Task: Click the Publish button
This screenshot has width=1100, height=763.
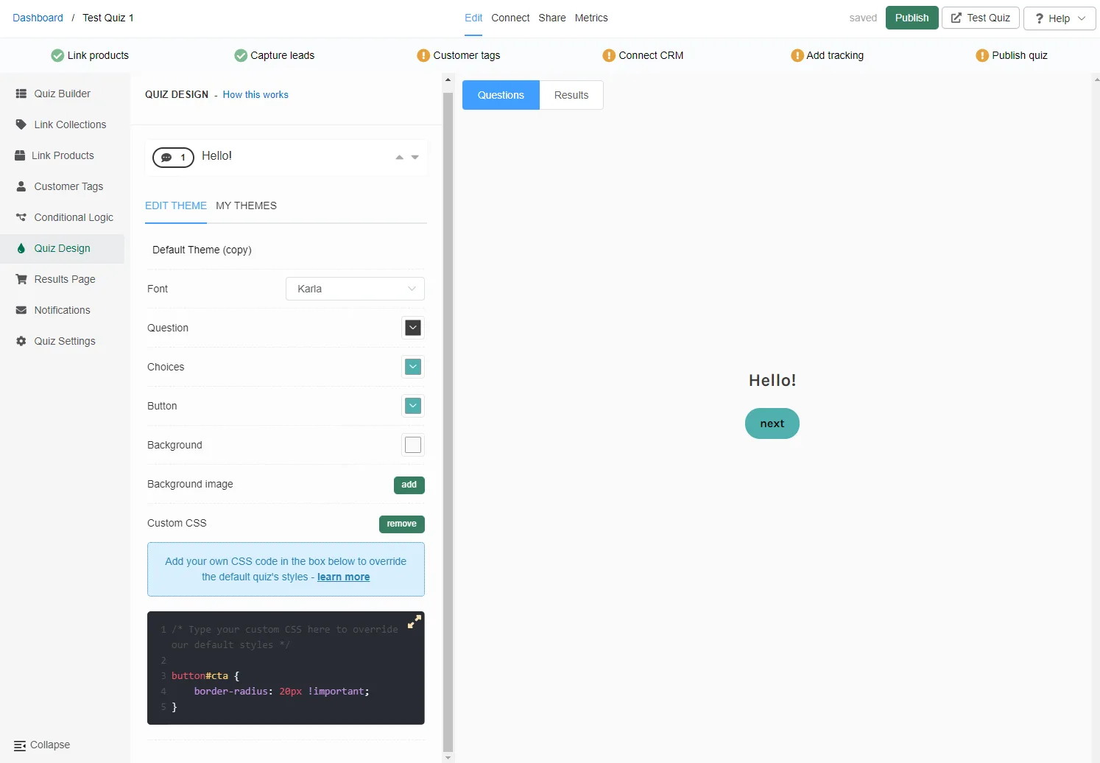Action: [x=912, y=18]
